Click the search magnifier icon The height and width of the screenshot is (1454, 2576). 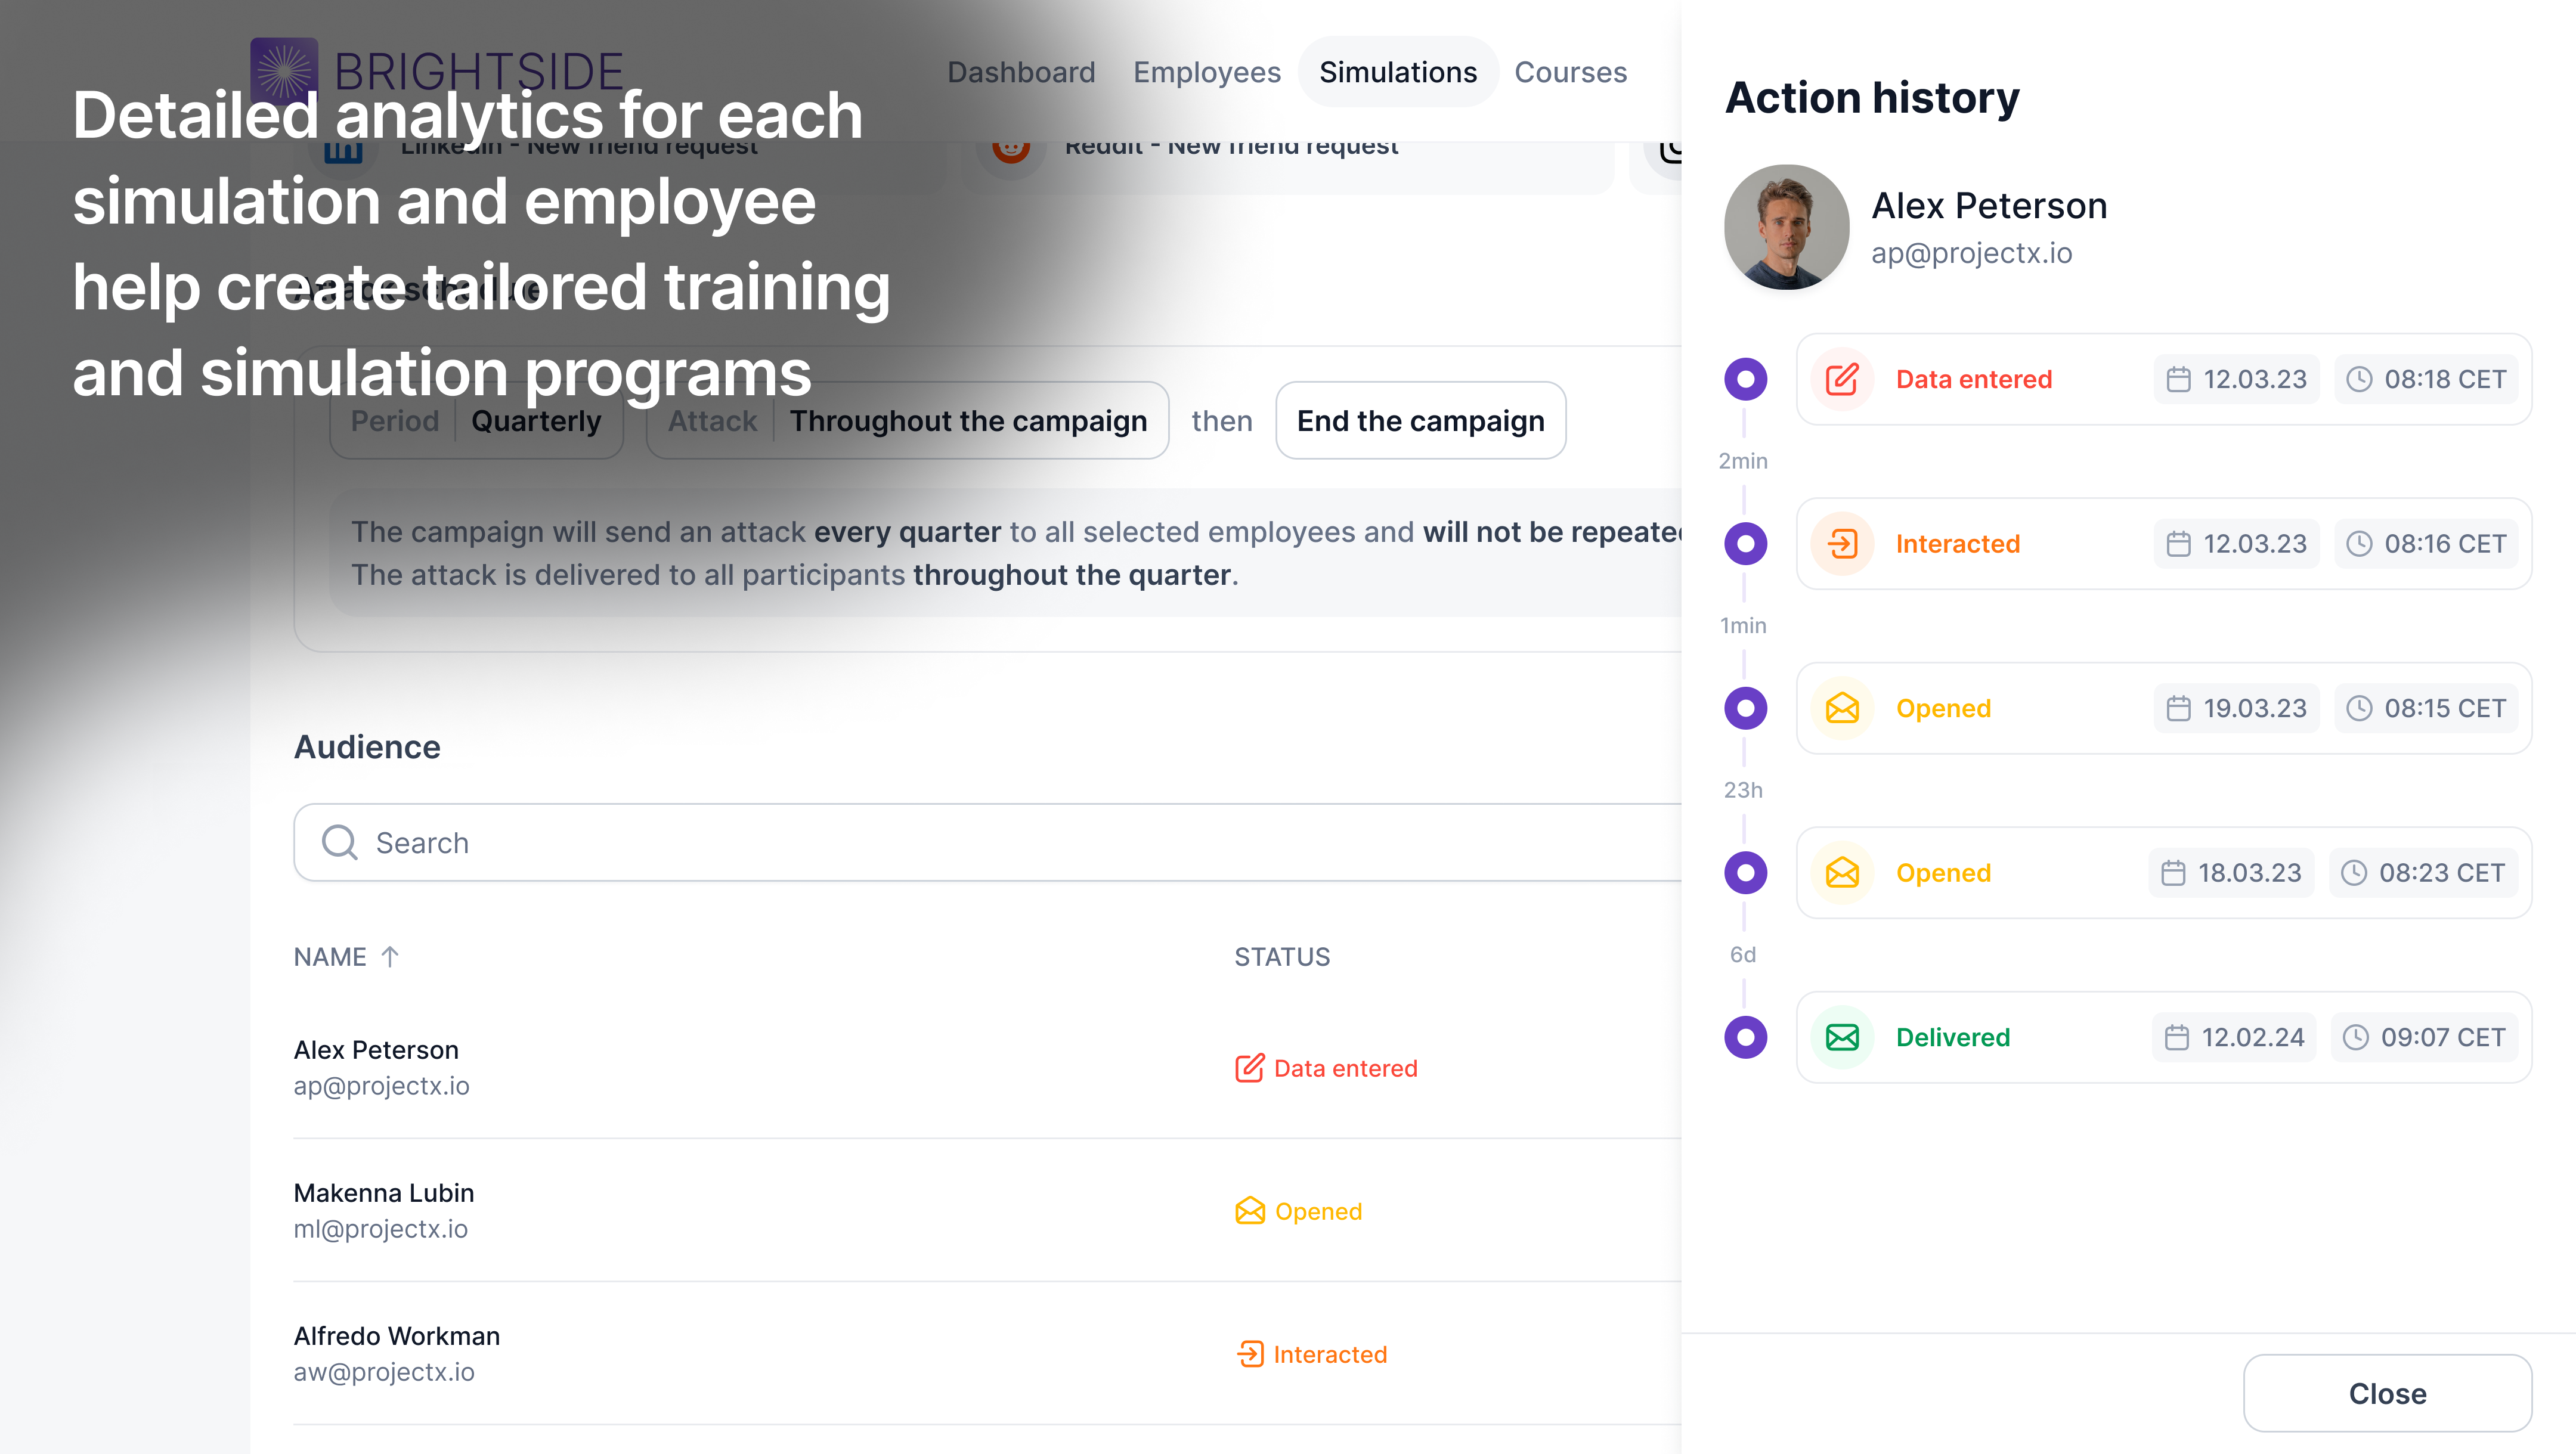click(x=339, y=842)
